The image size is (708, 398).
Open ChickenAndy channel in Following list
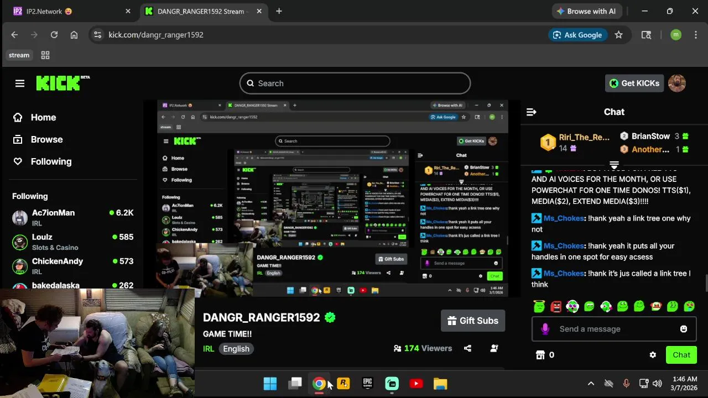[x=73, y=266]
